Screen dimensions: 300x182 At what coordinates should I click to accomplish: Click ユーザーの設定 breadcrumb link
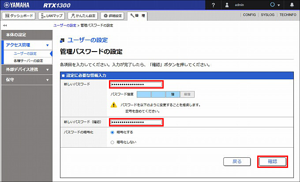point(65,26)
